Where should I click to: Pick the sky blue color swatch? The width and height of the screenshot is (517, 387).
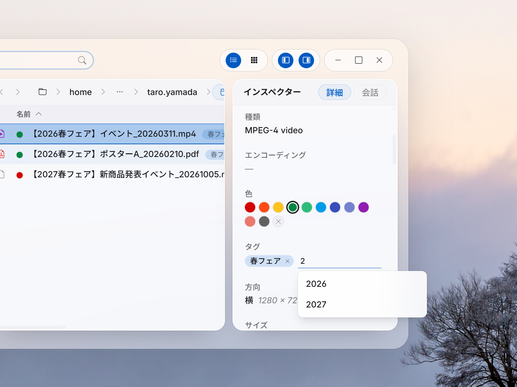[x=321, y=207]
